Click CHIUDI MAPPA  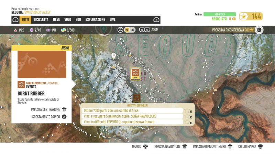247,146
